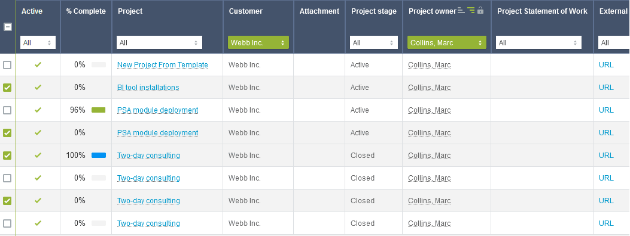Click the blue 100% progress bar
The height and width of the screenshot is (236, 630).
(x=99, y=155)
